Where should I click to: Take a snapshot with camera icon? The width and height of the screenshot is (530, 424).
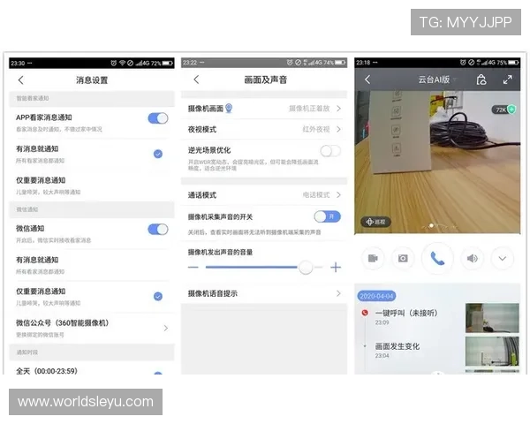(403, 259)
